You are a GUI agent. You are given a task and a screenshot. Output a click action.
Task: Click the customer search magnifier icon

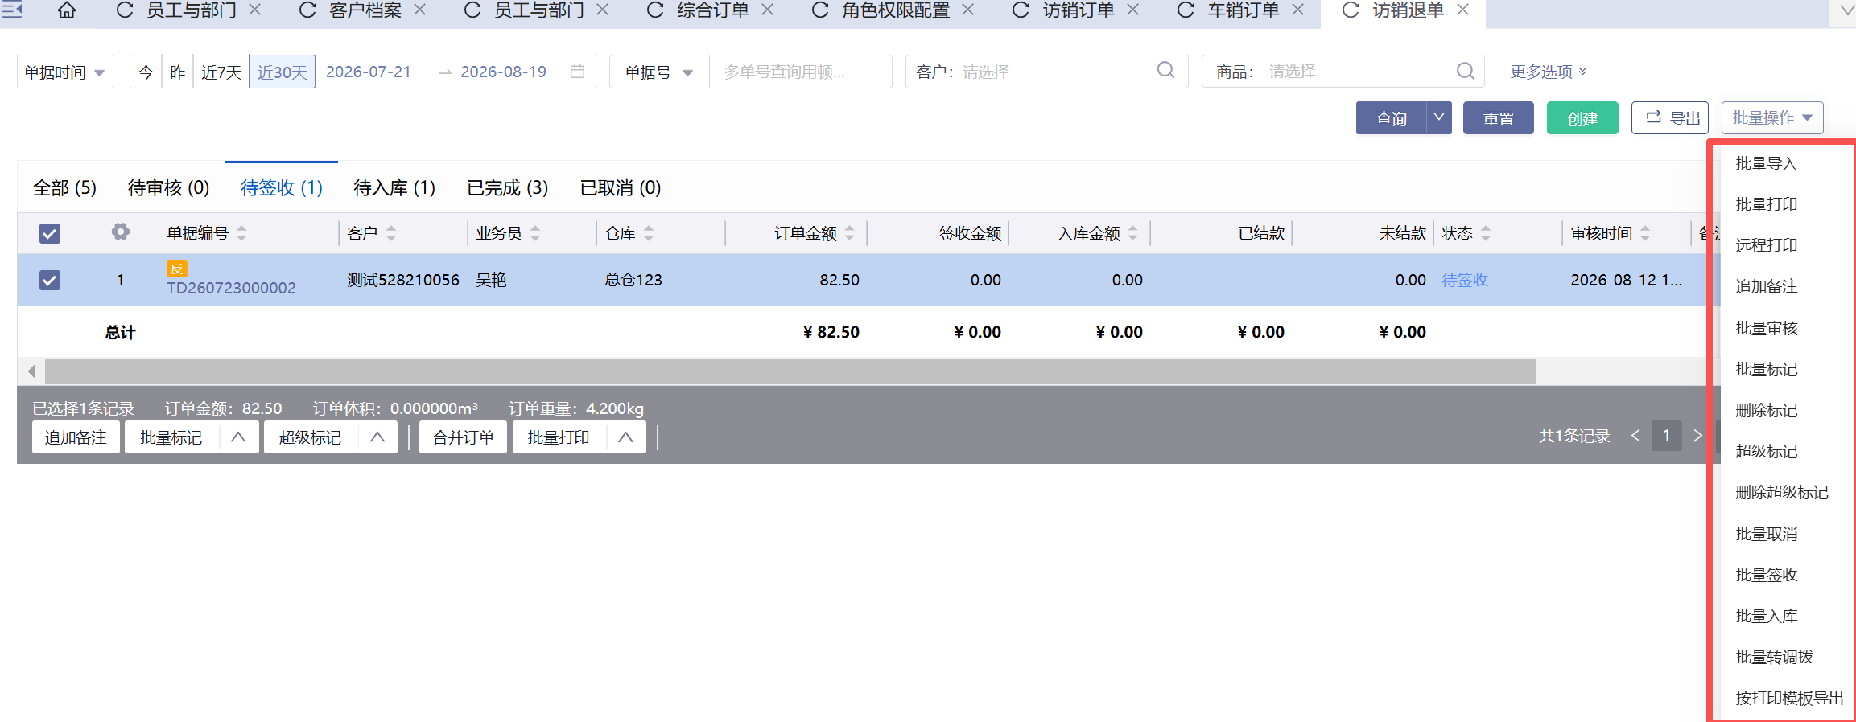1165,71
